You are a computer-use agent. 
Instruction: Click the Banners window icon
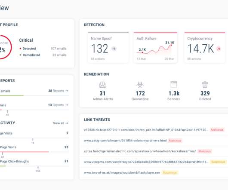click(174, 84)
